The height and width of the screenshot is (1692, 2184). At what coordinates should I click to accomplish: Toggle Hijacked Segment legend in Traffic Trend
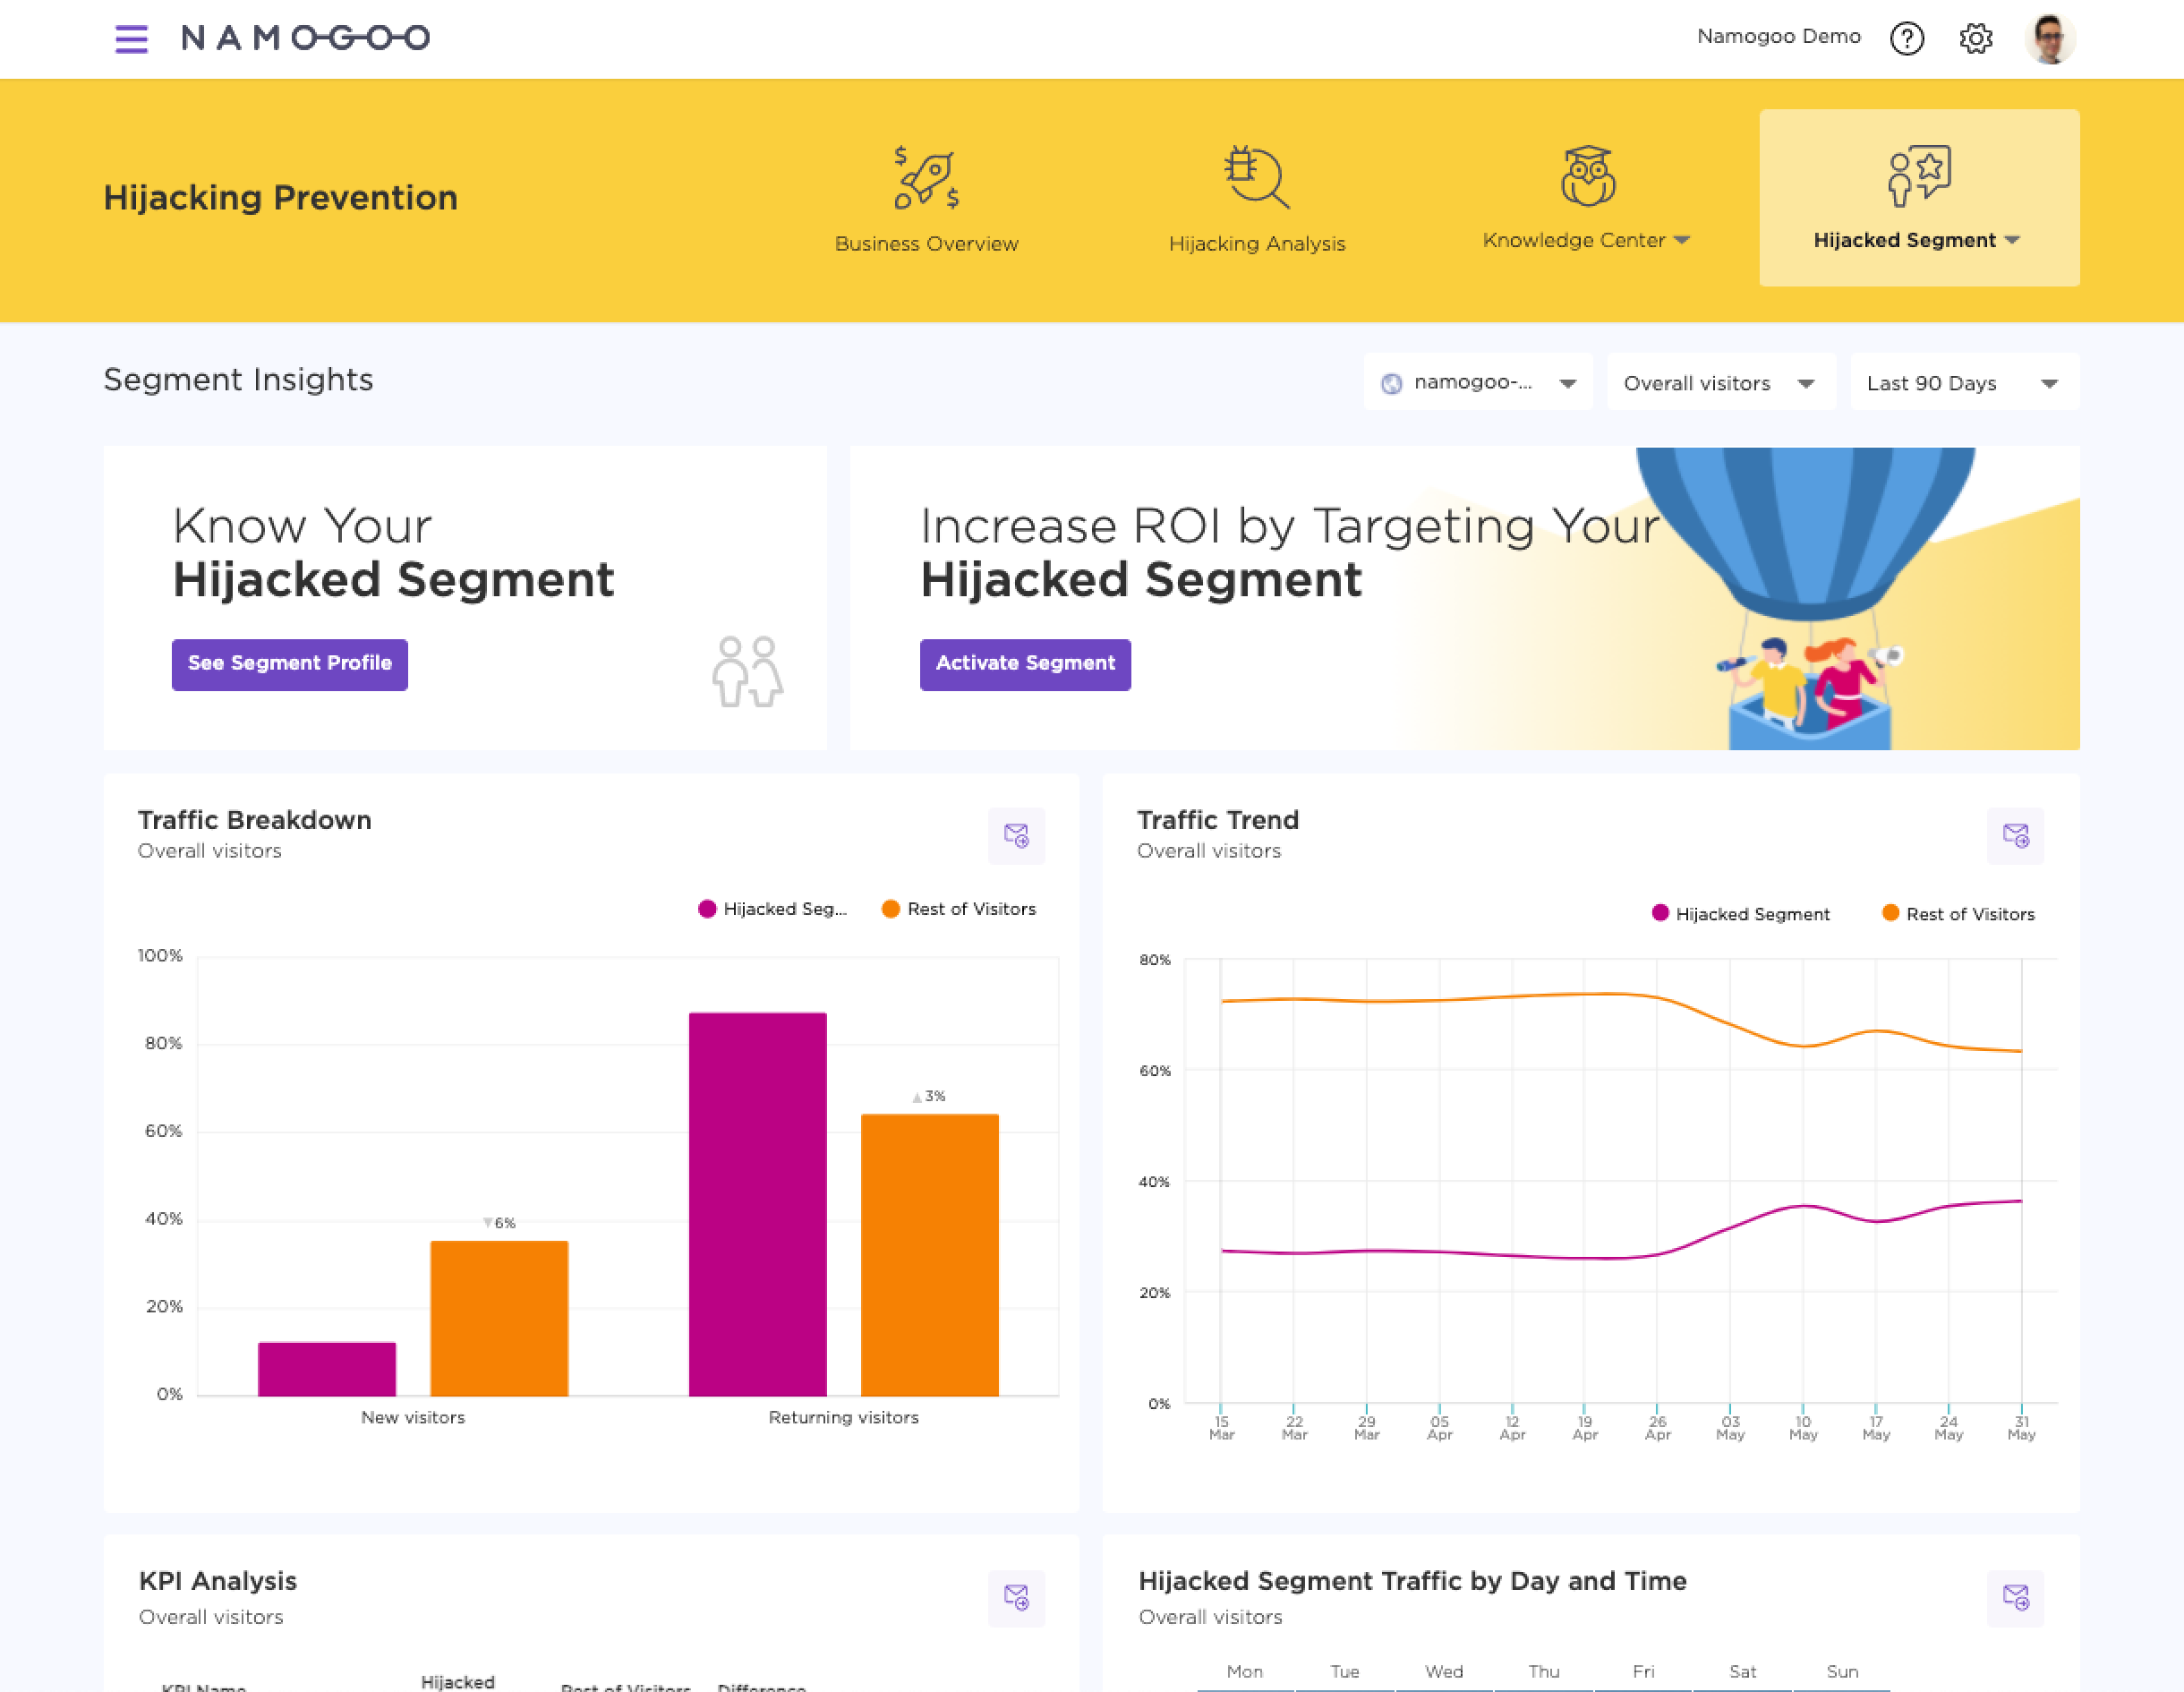coord(1740,914)
